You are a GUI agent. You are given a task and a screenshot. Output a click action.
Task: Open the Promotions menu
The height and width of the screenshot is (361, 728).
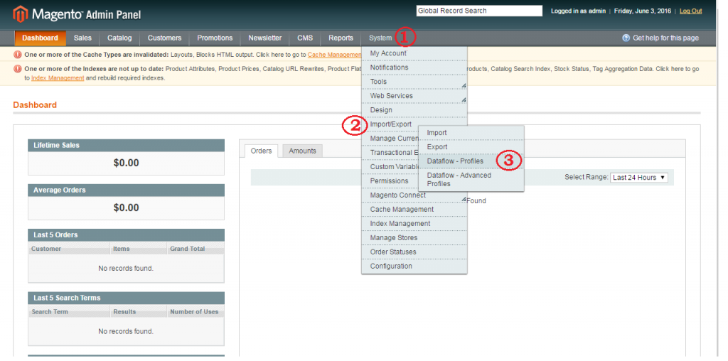coord(215,38)
